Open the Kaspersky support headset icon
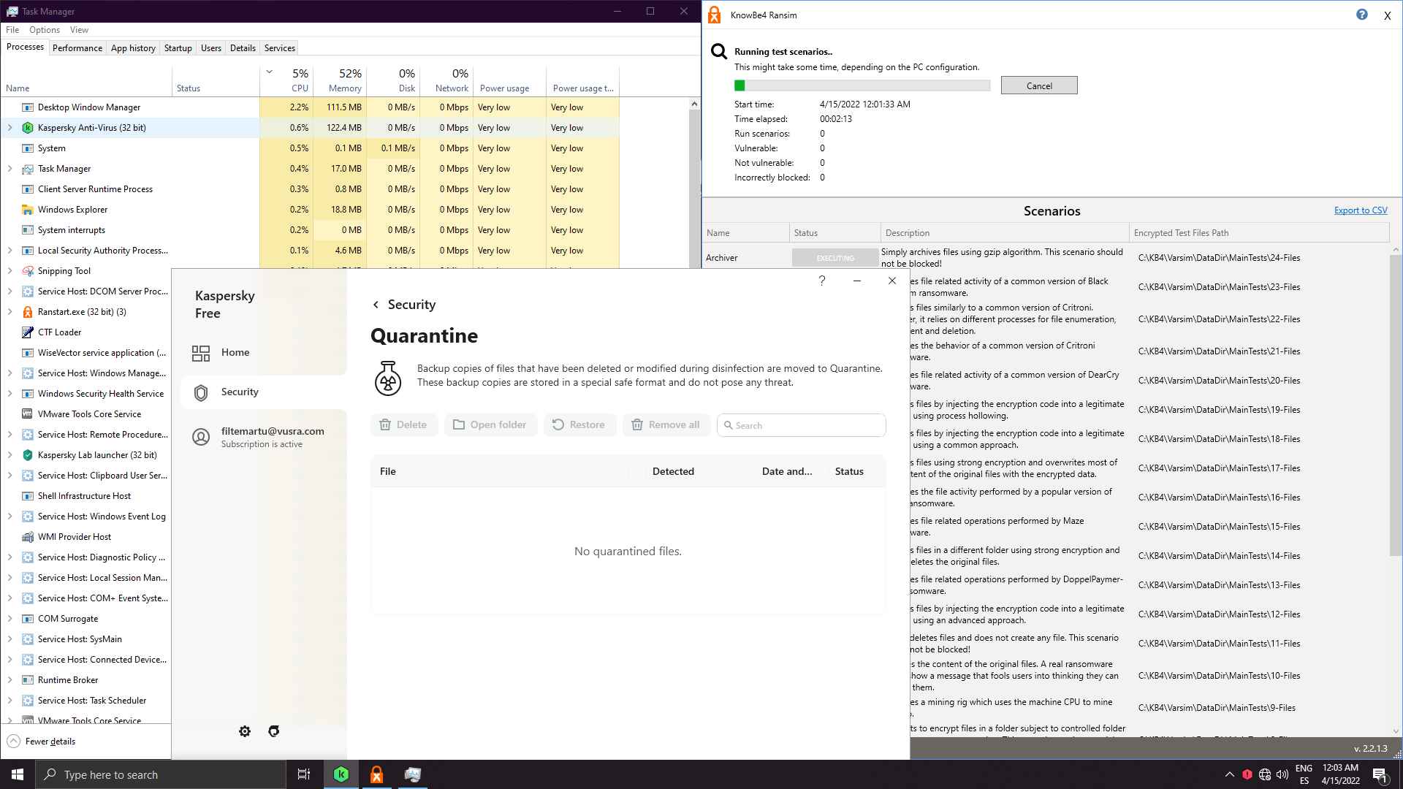The width and height of the screenshot is (1403, 789). point(274,731)
